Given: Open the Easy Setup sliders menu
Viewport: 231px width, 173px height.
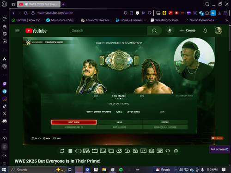Looking at the screenshot, I should point(225,13).
